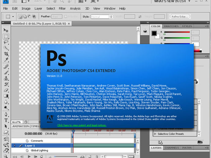Screen dimensions: 211x158
Task: Select the 3D Rotate tool
Action: [x=6, y=139]
